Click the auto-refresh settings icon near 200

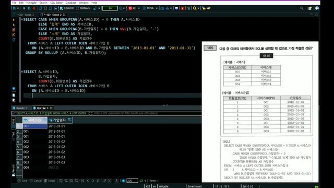[x=123, y=181]
